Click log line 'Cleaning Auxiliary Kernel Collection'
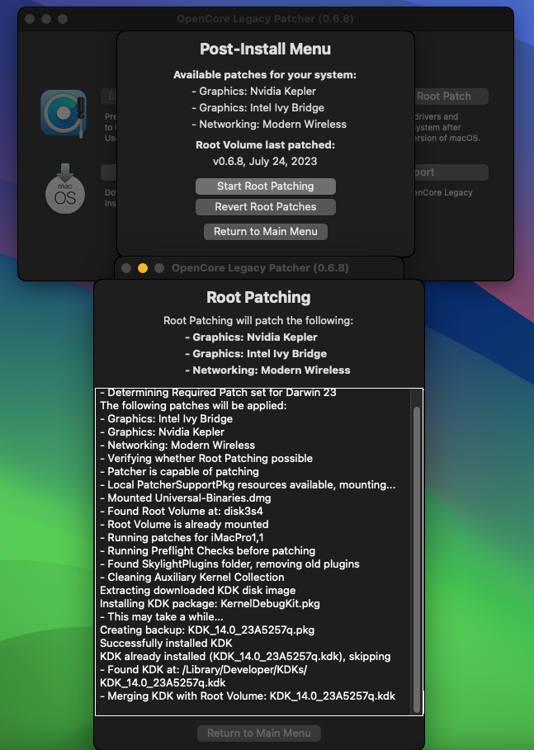 tap(191, 577)
